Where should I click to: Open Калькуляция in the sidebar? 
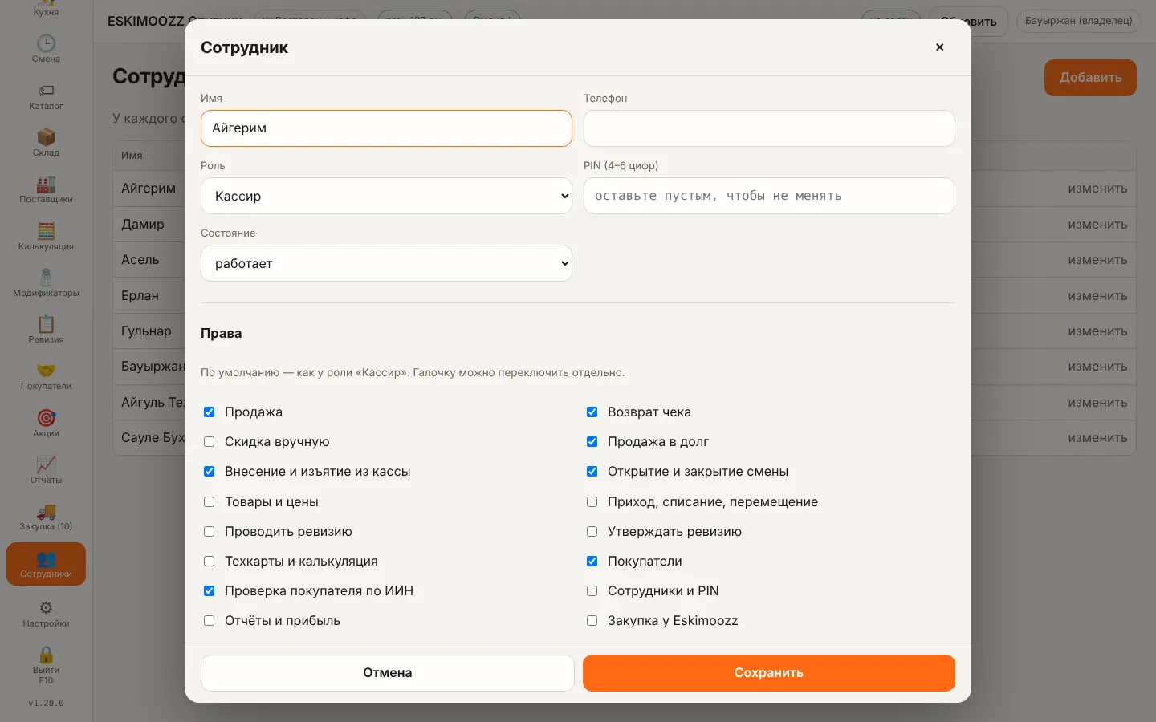tap(46, 237)
